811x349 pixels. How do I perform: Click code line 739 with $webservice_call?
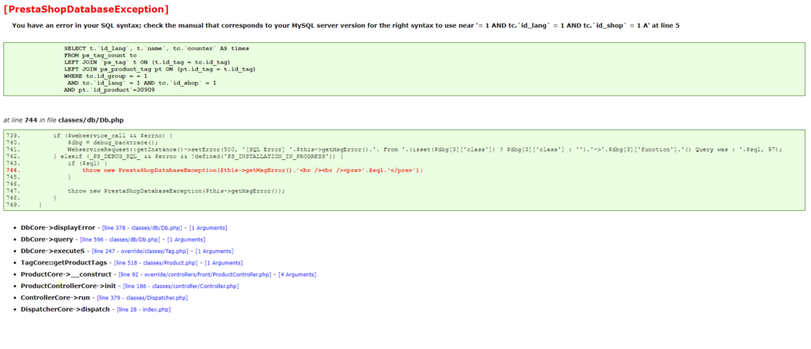click(x=112, y=136)
